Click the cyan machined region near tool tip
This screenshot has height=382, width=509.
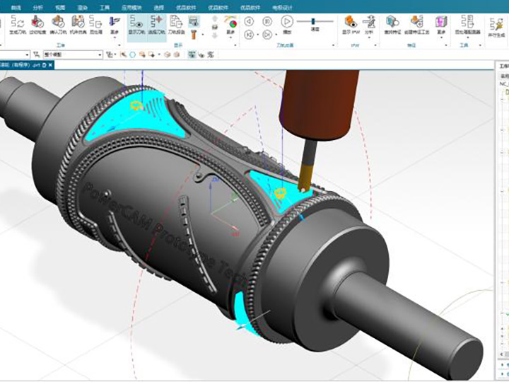(x=281, y=193)
